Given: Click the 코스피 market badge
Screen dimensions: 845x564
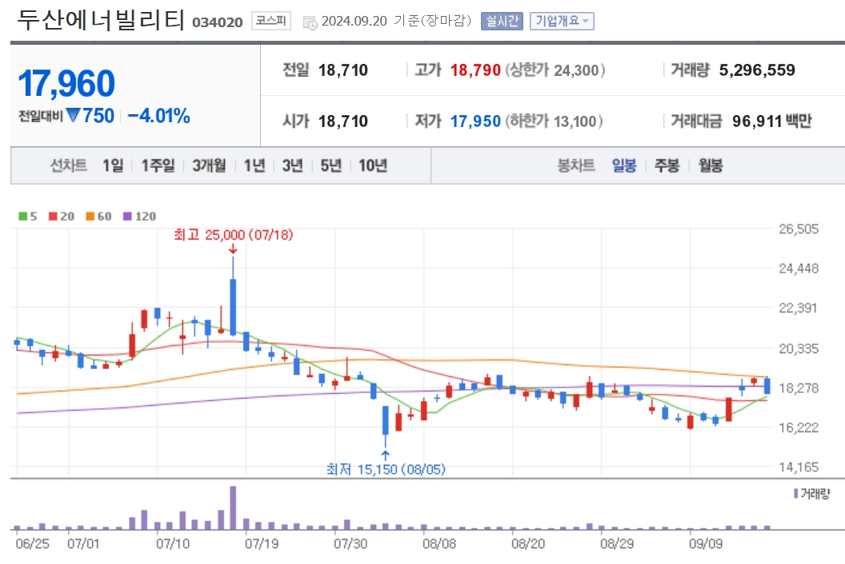Looking at the screenshot, I should click(x=271, y=21).
